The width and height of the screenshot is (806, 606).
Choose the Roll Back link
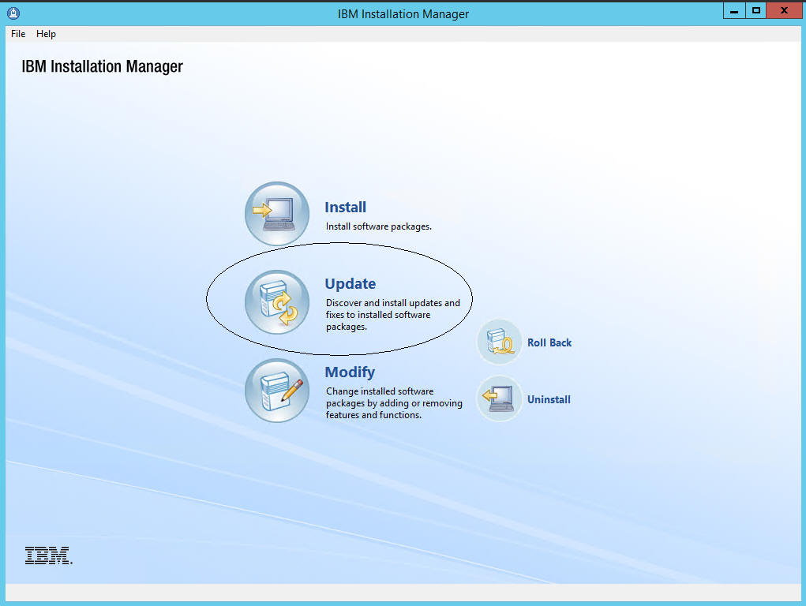(549, 342)
